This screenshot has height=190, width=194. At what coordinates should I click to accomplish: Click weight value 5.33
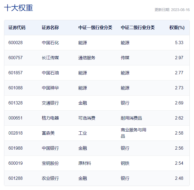(x=179, y=43)
